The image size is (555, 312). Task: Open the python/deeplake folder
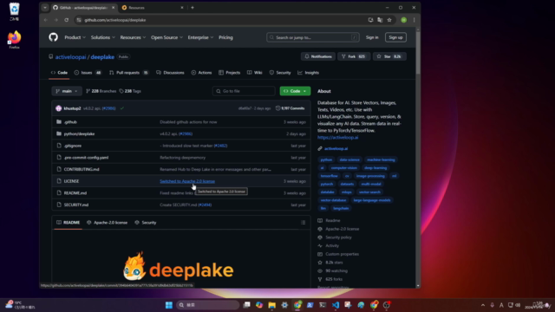pyautogui.click(x=79, y=133)
